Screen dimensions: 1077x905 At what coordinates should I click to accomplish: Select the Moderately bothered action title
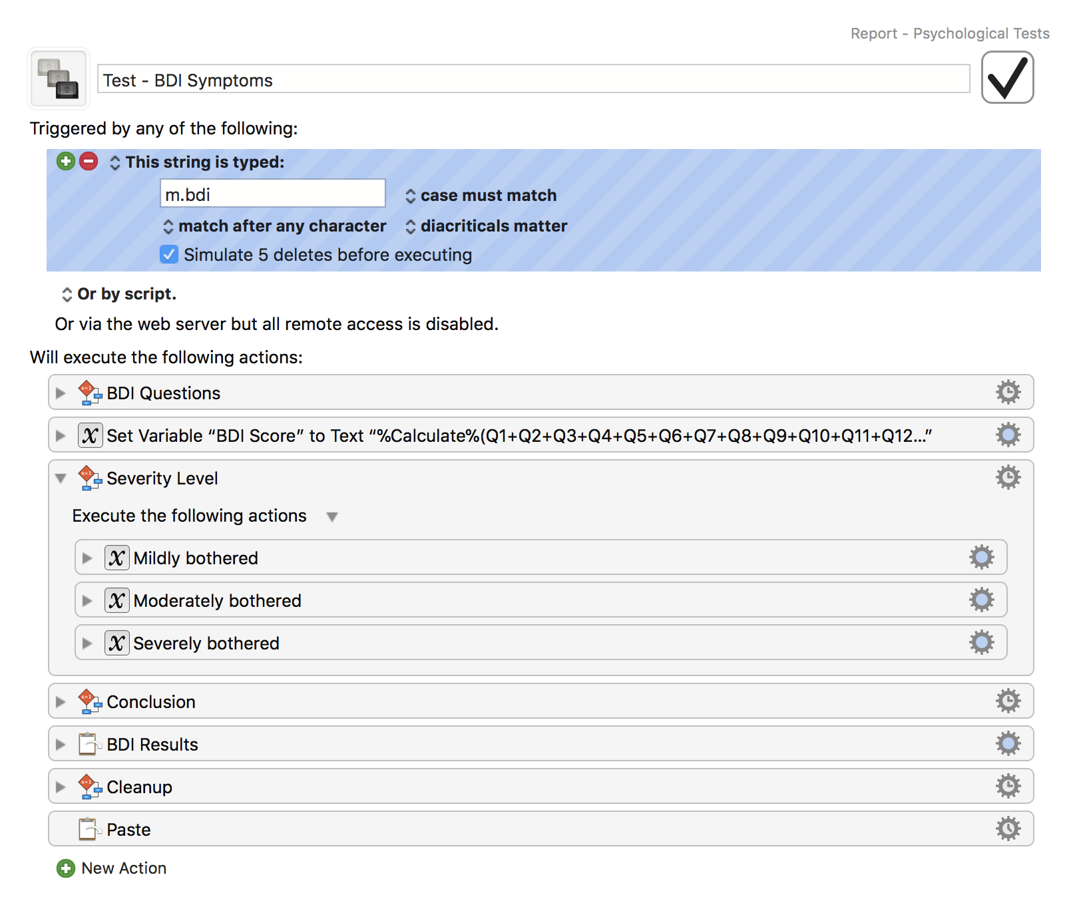tap(217, 601)
